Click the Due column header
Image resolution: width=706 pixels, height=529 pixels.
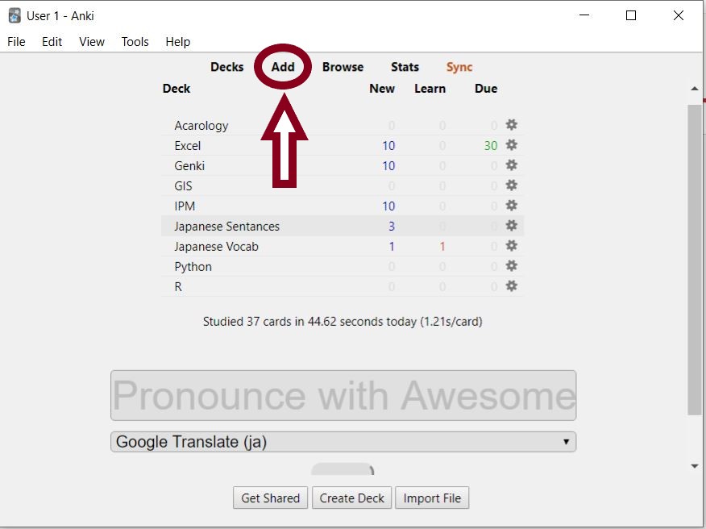pos(486,89)
